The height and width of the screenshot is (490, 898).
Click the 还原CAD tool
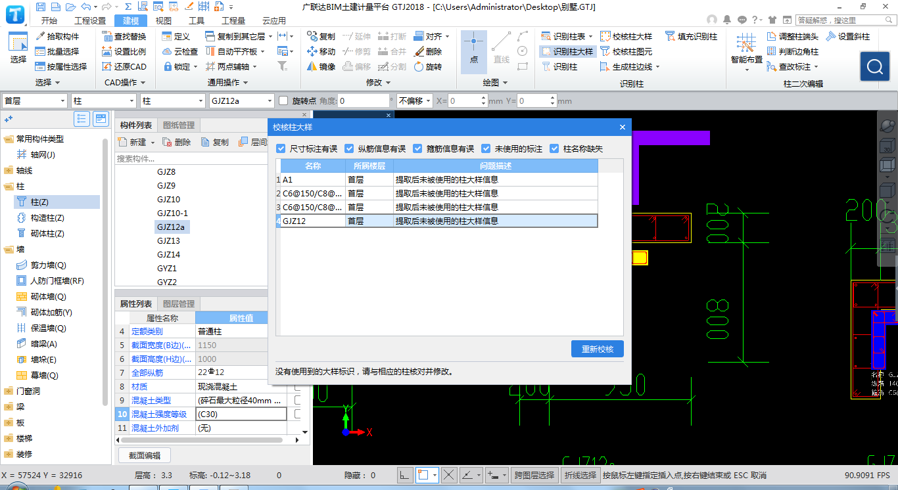[124, 66]
